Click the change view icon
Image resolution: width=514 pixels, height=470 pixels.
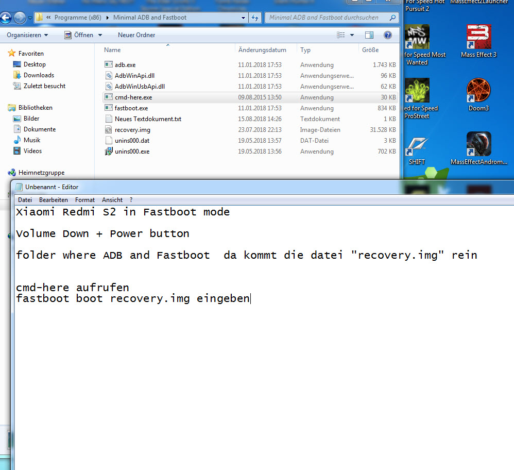click(x=341, y=35)
